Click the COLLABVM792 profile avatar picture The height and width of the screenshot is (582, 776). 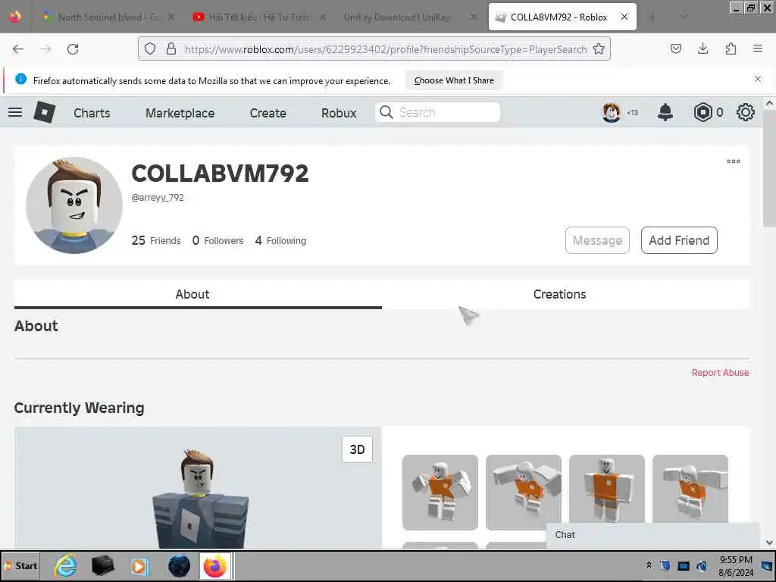[74, 205]
